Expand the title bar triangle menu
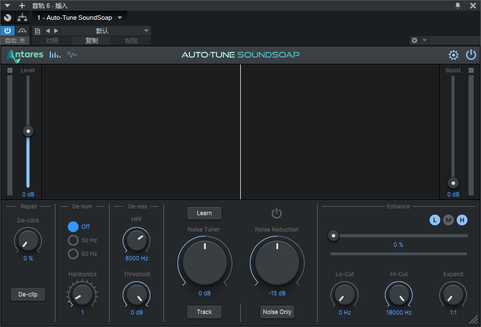481x327 pixels. pos(7,6)
